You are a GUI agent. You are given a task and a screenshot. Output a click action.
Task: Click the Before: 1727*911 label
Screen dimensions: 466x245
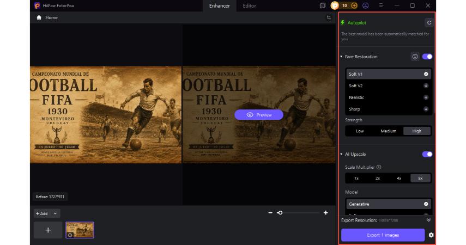pyautogui.click(x=50, y=197)
